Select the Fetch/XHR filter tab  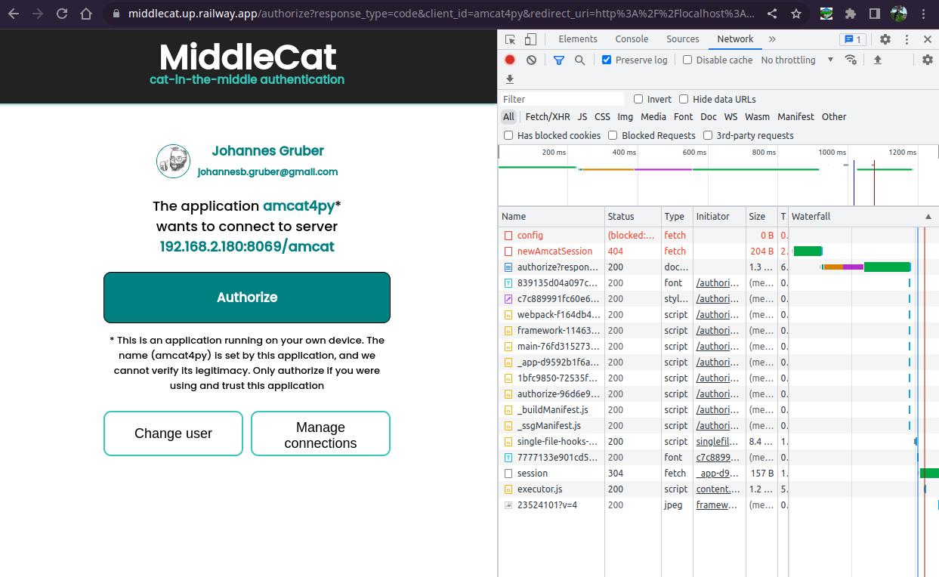coord(548,116)
